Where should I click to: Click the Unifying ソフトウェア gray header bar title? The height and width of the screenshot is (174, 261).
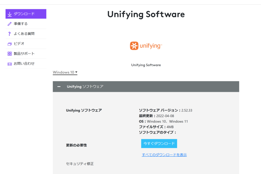tap(85, 86)
